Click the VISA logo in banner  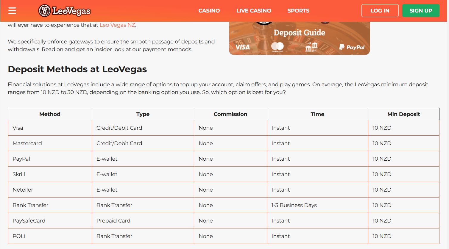[242, 47]
